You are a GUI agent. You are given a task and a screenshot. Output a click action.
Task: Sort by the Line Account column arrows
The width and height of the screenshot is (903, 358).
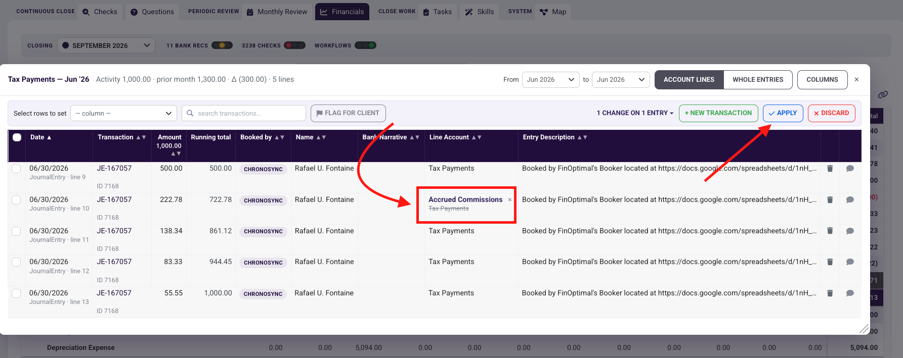coord(477,137)
